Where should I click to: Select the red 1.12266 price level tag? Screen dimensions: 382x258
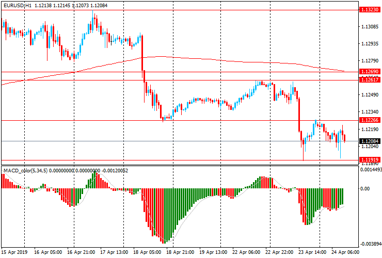[x=370, y=120]
